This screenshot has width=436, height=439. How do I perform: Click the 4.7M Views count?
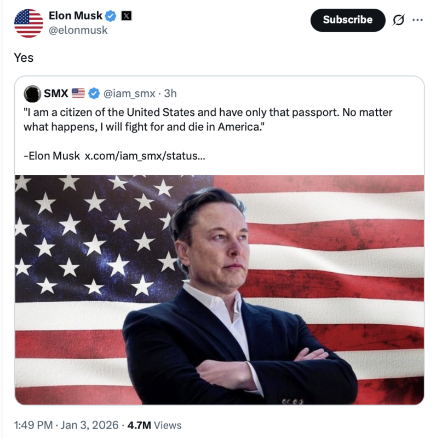click(x=154, y=425)
